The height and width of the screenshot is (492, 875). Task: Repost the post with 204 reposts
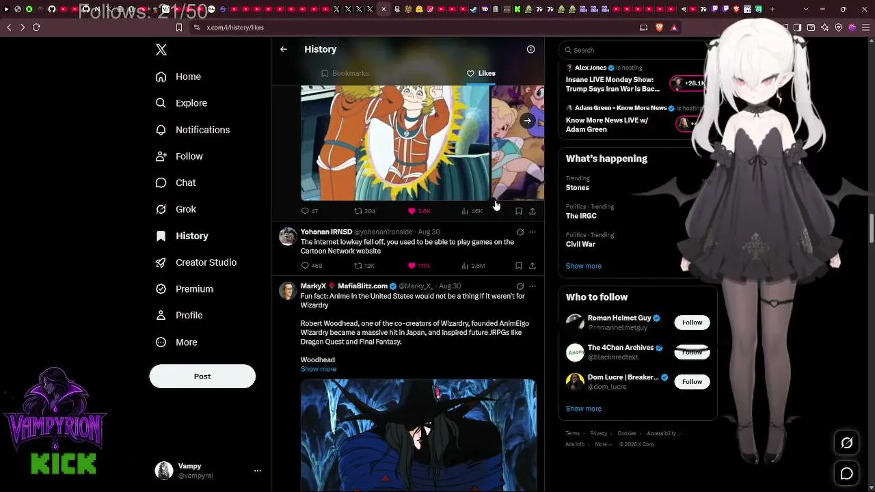[x=365, y=211]
